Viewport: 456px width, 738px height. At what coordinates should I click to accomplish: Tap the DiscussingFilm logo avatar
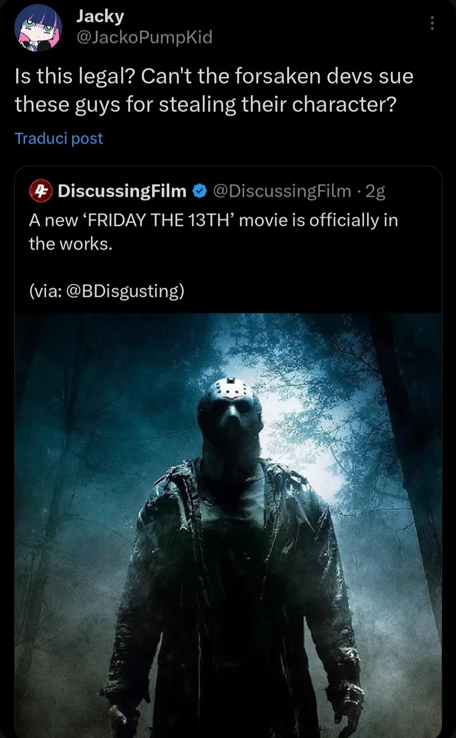pyautogui.click(x=41, y=191)
